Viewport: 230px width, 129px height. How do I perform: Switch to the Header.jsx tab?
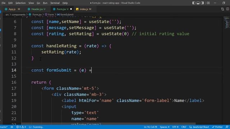(37, 9)
